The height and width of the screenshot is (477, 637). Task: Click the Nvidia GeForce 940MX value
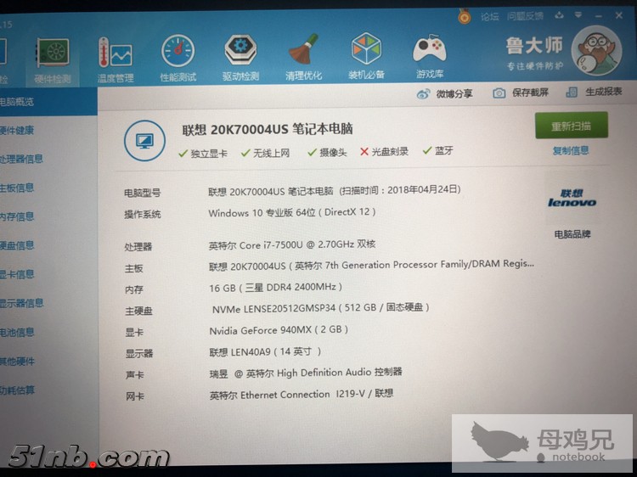point(279,330)
